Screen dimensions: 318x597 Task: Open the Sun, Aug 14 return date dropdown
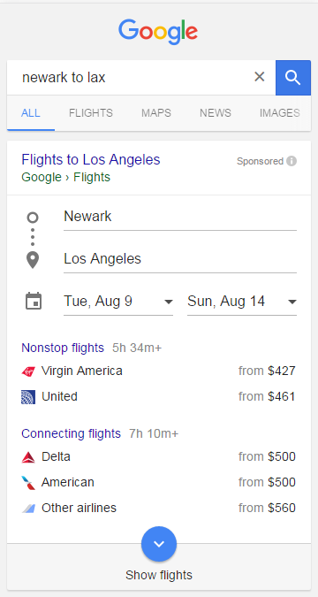pyautogui.click(x=242, y=302)
